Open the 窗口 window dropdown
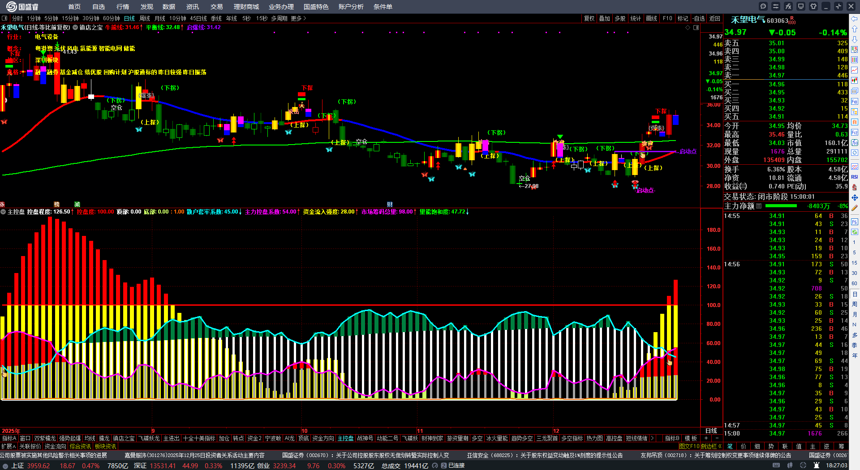The image size is (860, 470). click(x=25, y=438)
